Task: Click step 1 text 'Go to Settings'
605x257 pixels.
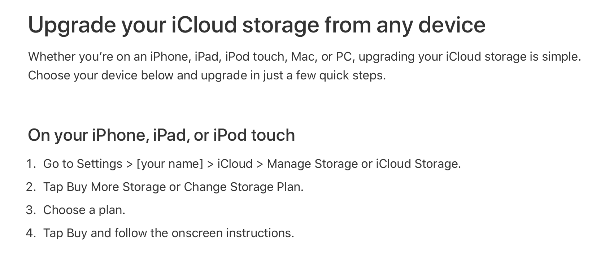Action: [x=82, y=164]
